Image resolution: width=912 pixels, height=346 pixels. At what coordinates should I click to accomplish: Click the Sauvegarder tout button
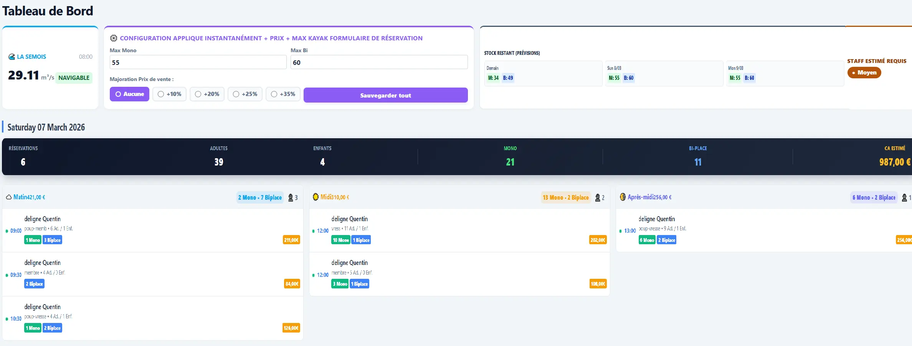[385, 95]
